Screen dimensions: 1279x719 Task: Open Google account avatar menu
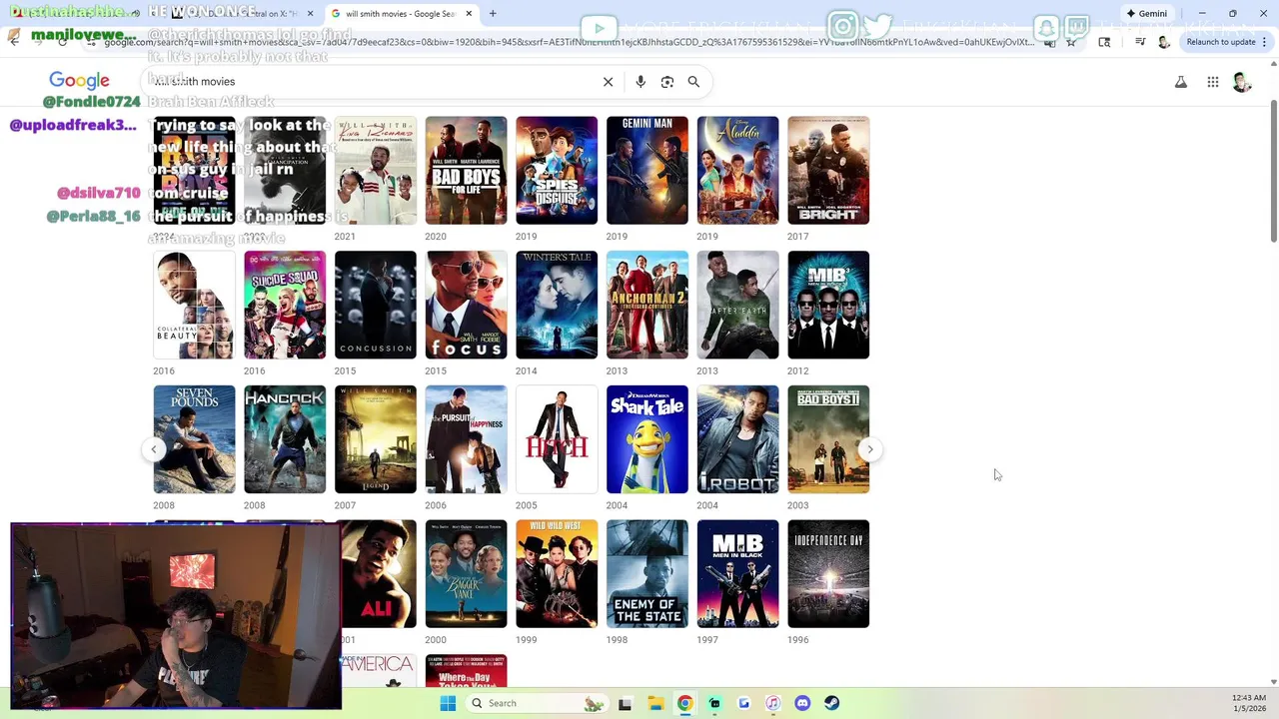[1242, 82]
